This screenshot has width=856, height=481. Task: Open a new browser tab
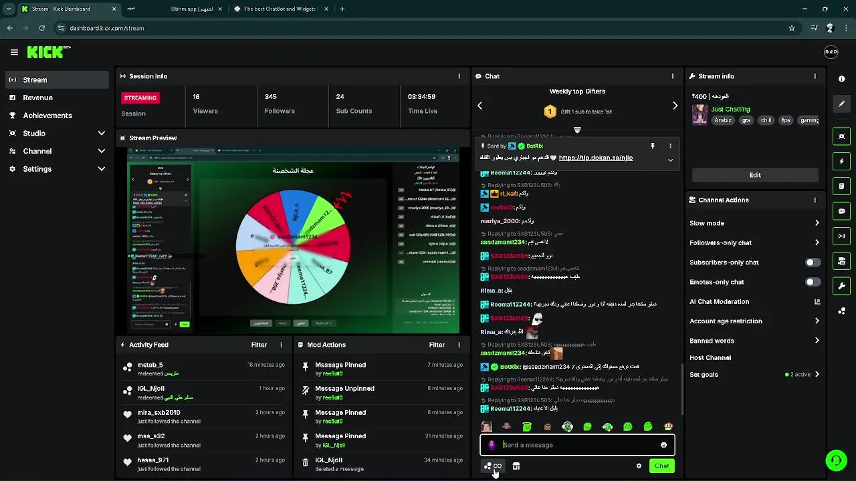[x=342, y=9]
